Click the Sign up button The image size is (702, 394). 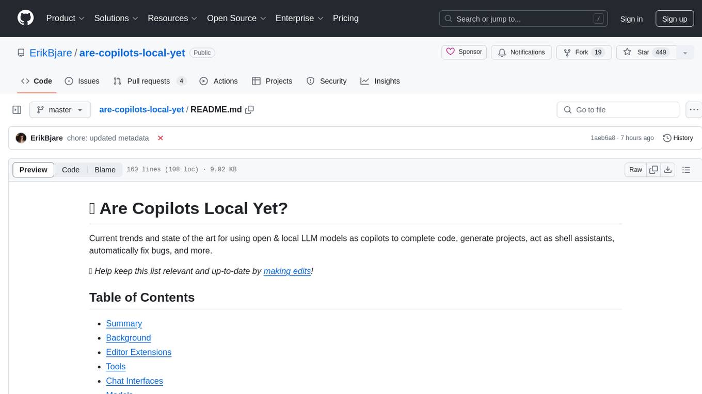click(x=675, y=19)
